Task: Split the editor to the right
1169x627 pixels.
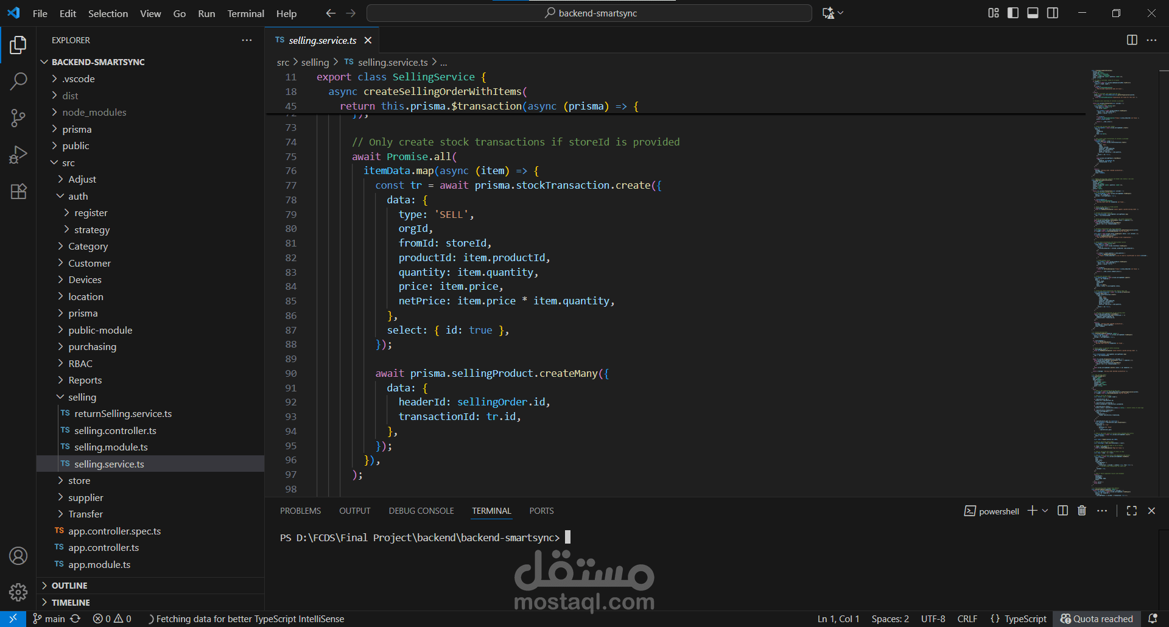Action: click(1132, 40)
